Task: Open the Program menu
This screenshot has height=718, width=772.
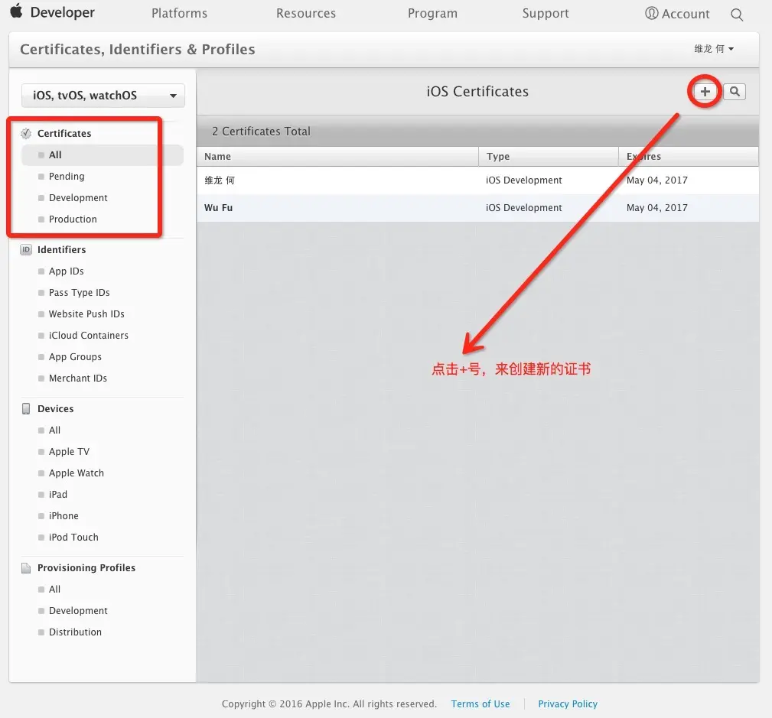Action: (x=432, y=13)
